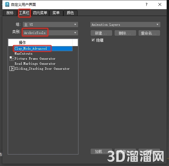This screenshot has height=166, width=169.
Task: Click the Sliding Stacking Door icon
Action: coord(12,69)
